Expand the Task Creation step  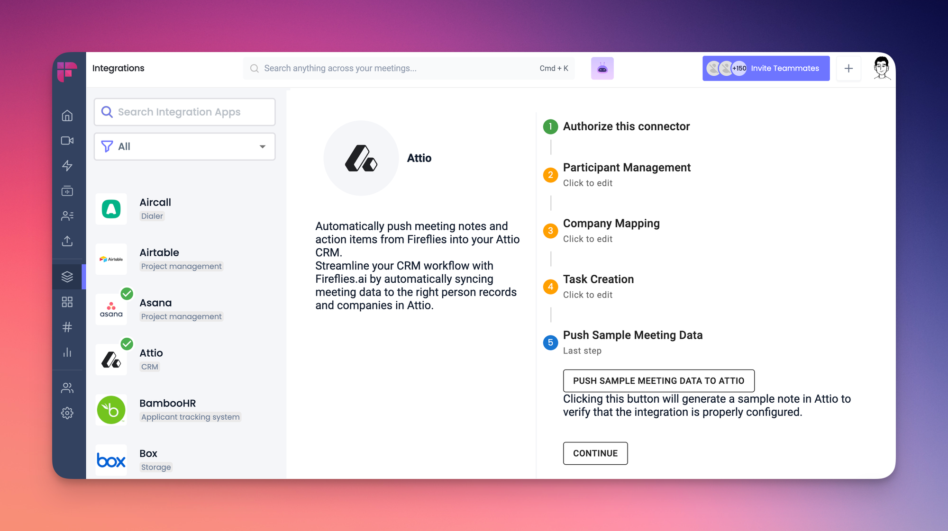(598, 286)
